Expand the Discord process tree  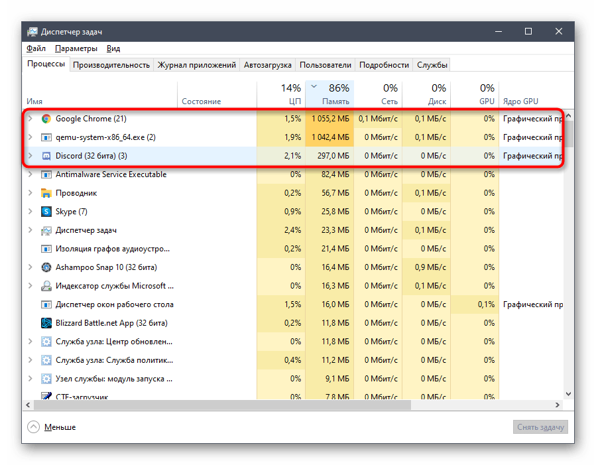(x=30, y=156)
